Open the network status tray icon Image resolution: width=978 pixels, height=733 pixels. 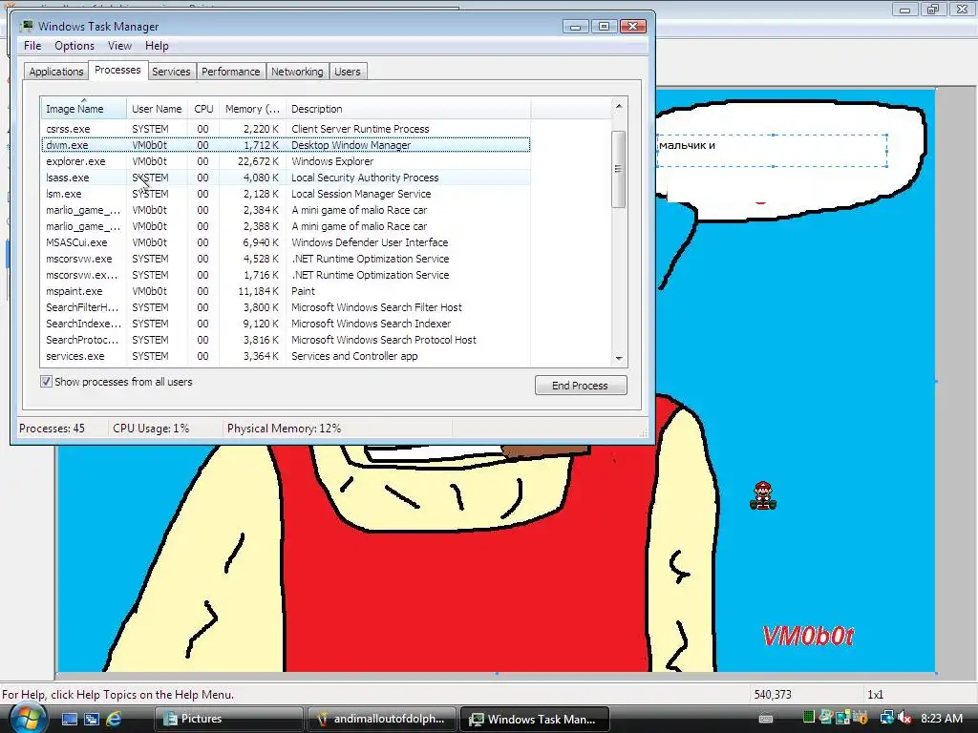pos(886,718)
